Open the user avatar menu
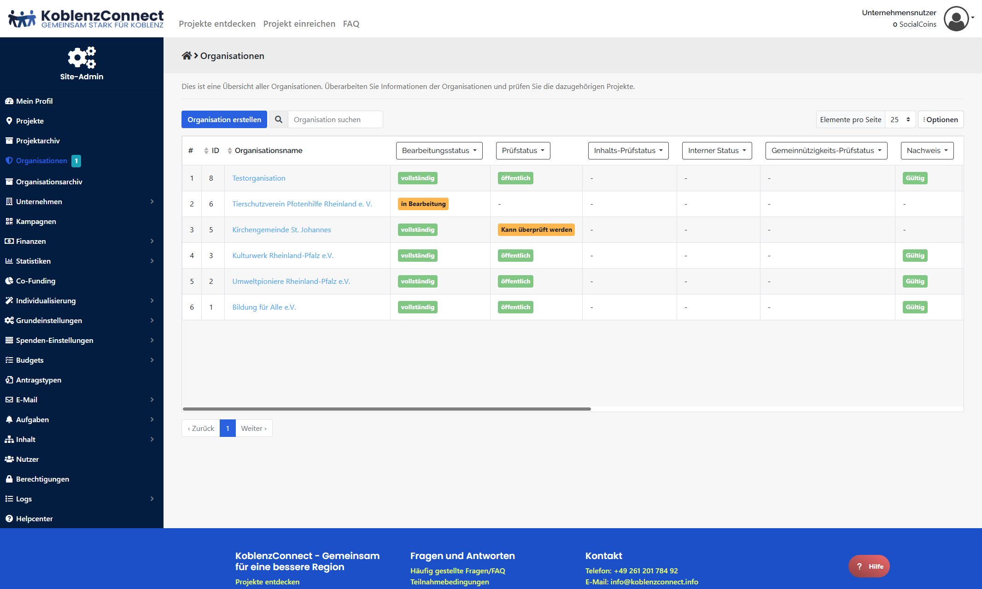 pyautogui.click(x=957, y=19)
